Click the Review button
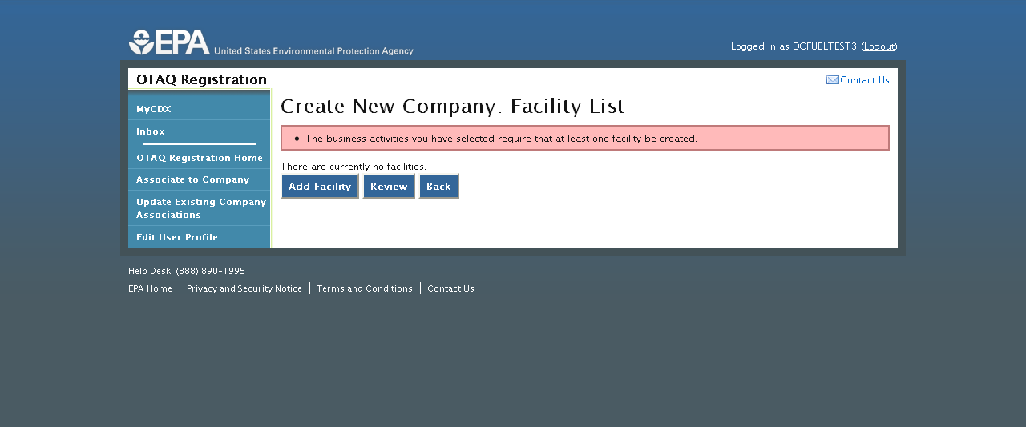This screenshot has height=427, width=1026. point(389,187)
